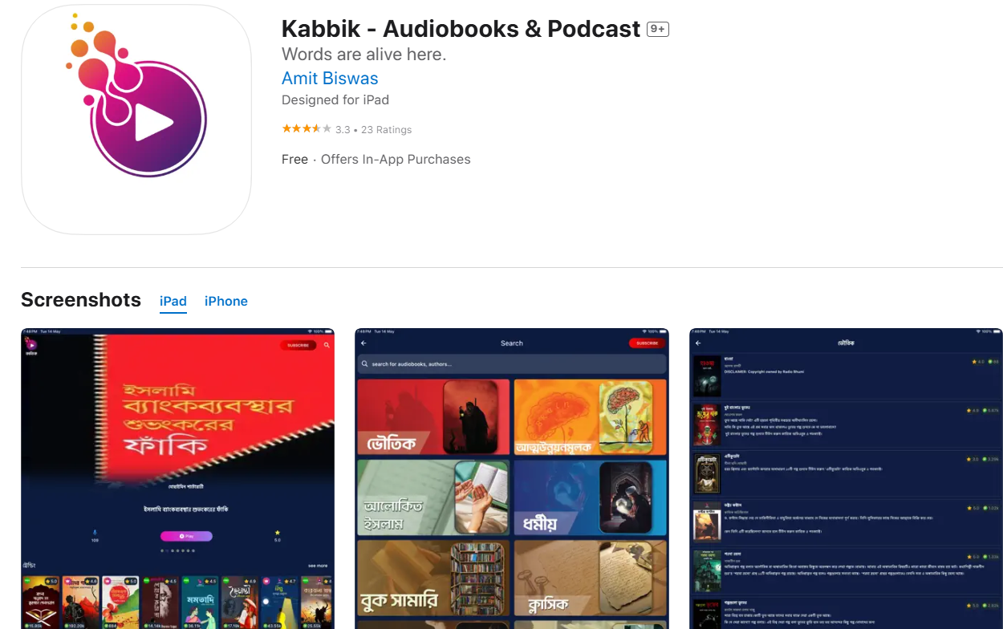1003x629 pixels.
Task: Click the back arrow in third screenshot
Action: coord(698,343)
